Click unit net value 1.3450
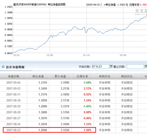 coord(43,88)
